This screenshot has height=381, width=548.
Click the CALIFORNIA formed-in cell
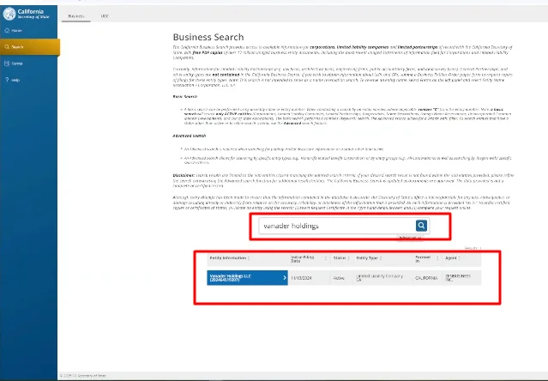(426, 278)
